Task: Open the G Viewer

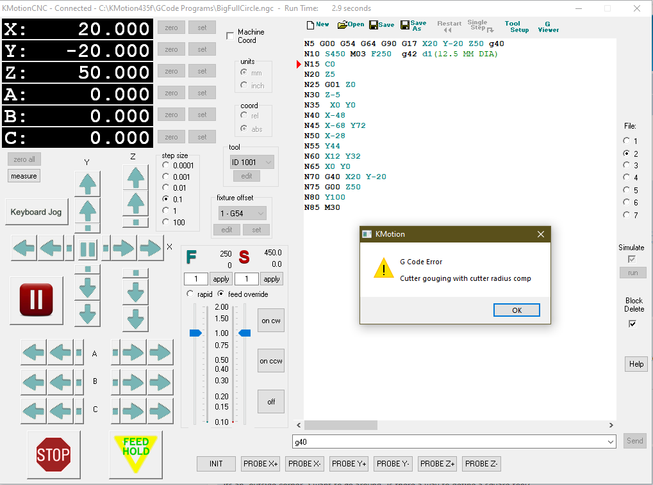Action: pos(548,26)
